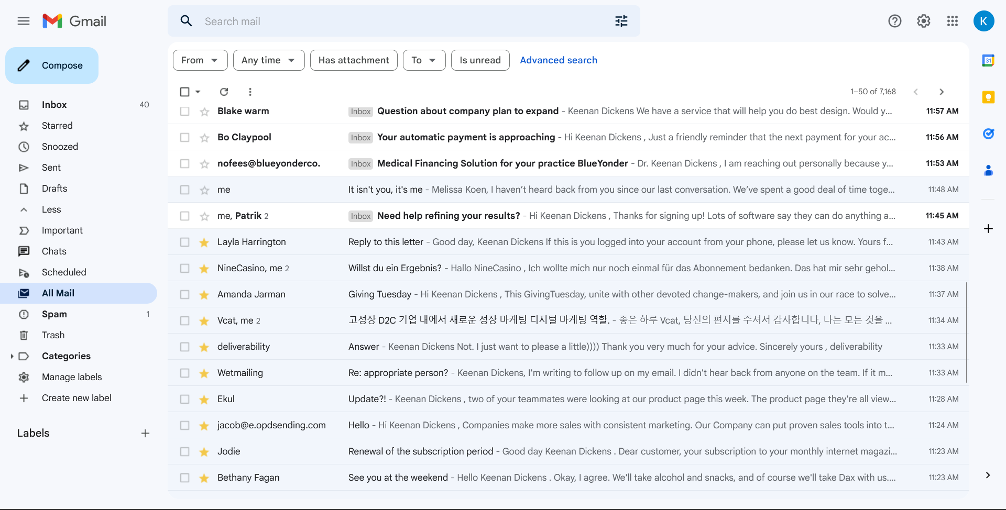
Task: Open Advanced search link
Action: [x=559, y=60]
